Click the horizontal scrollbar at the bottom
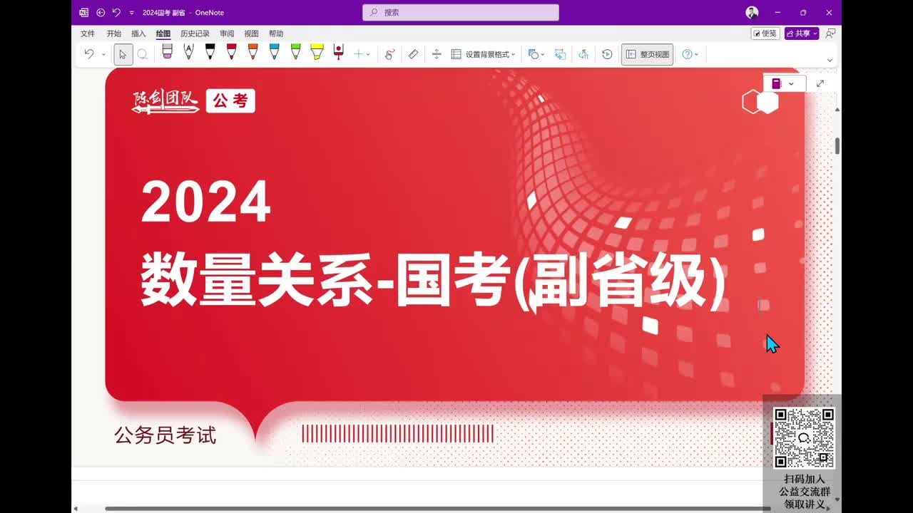 coord(438,509)
